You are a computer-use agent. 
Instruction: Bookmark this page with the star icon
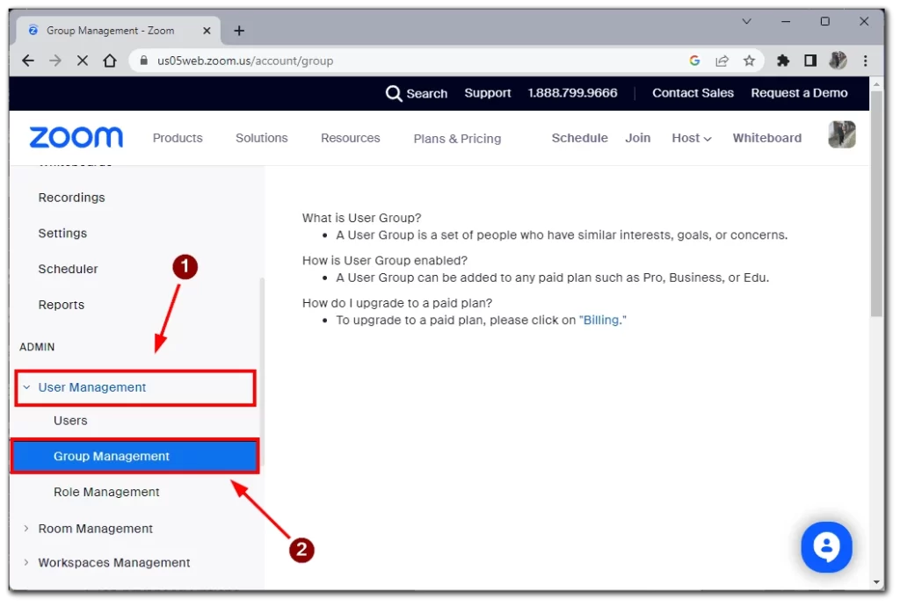[750, 61]
